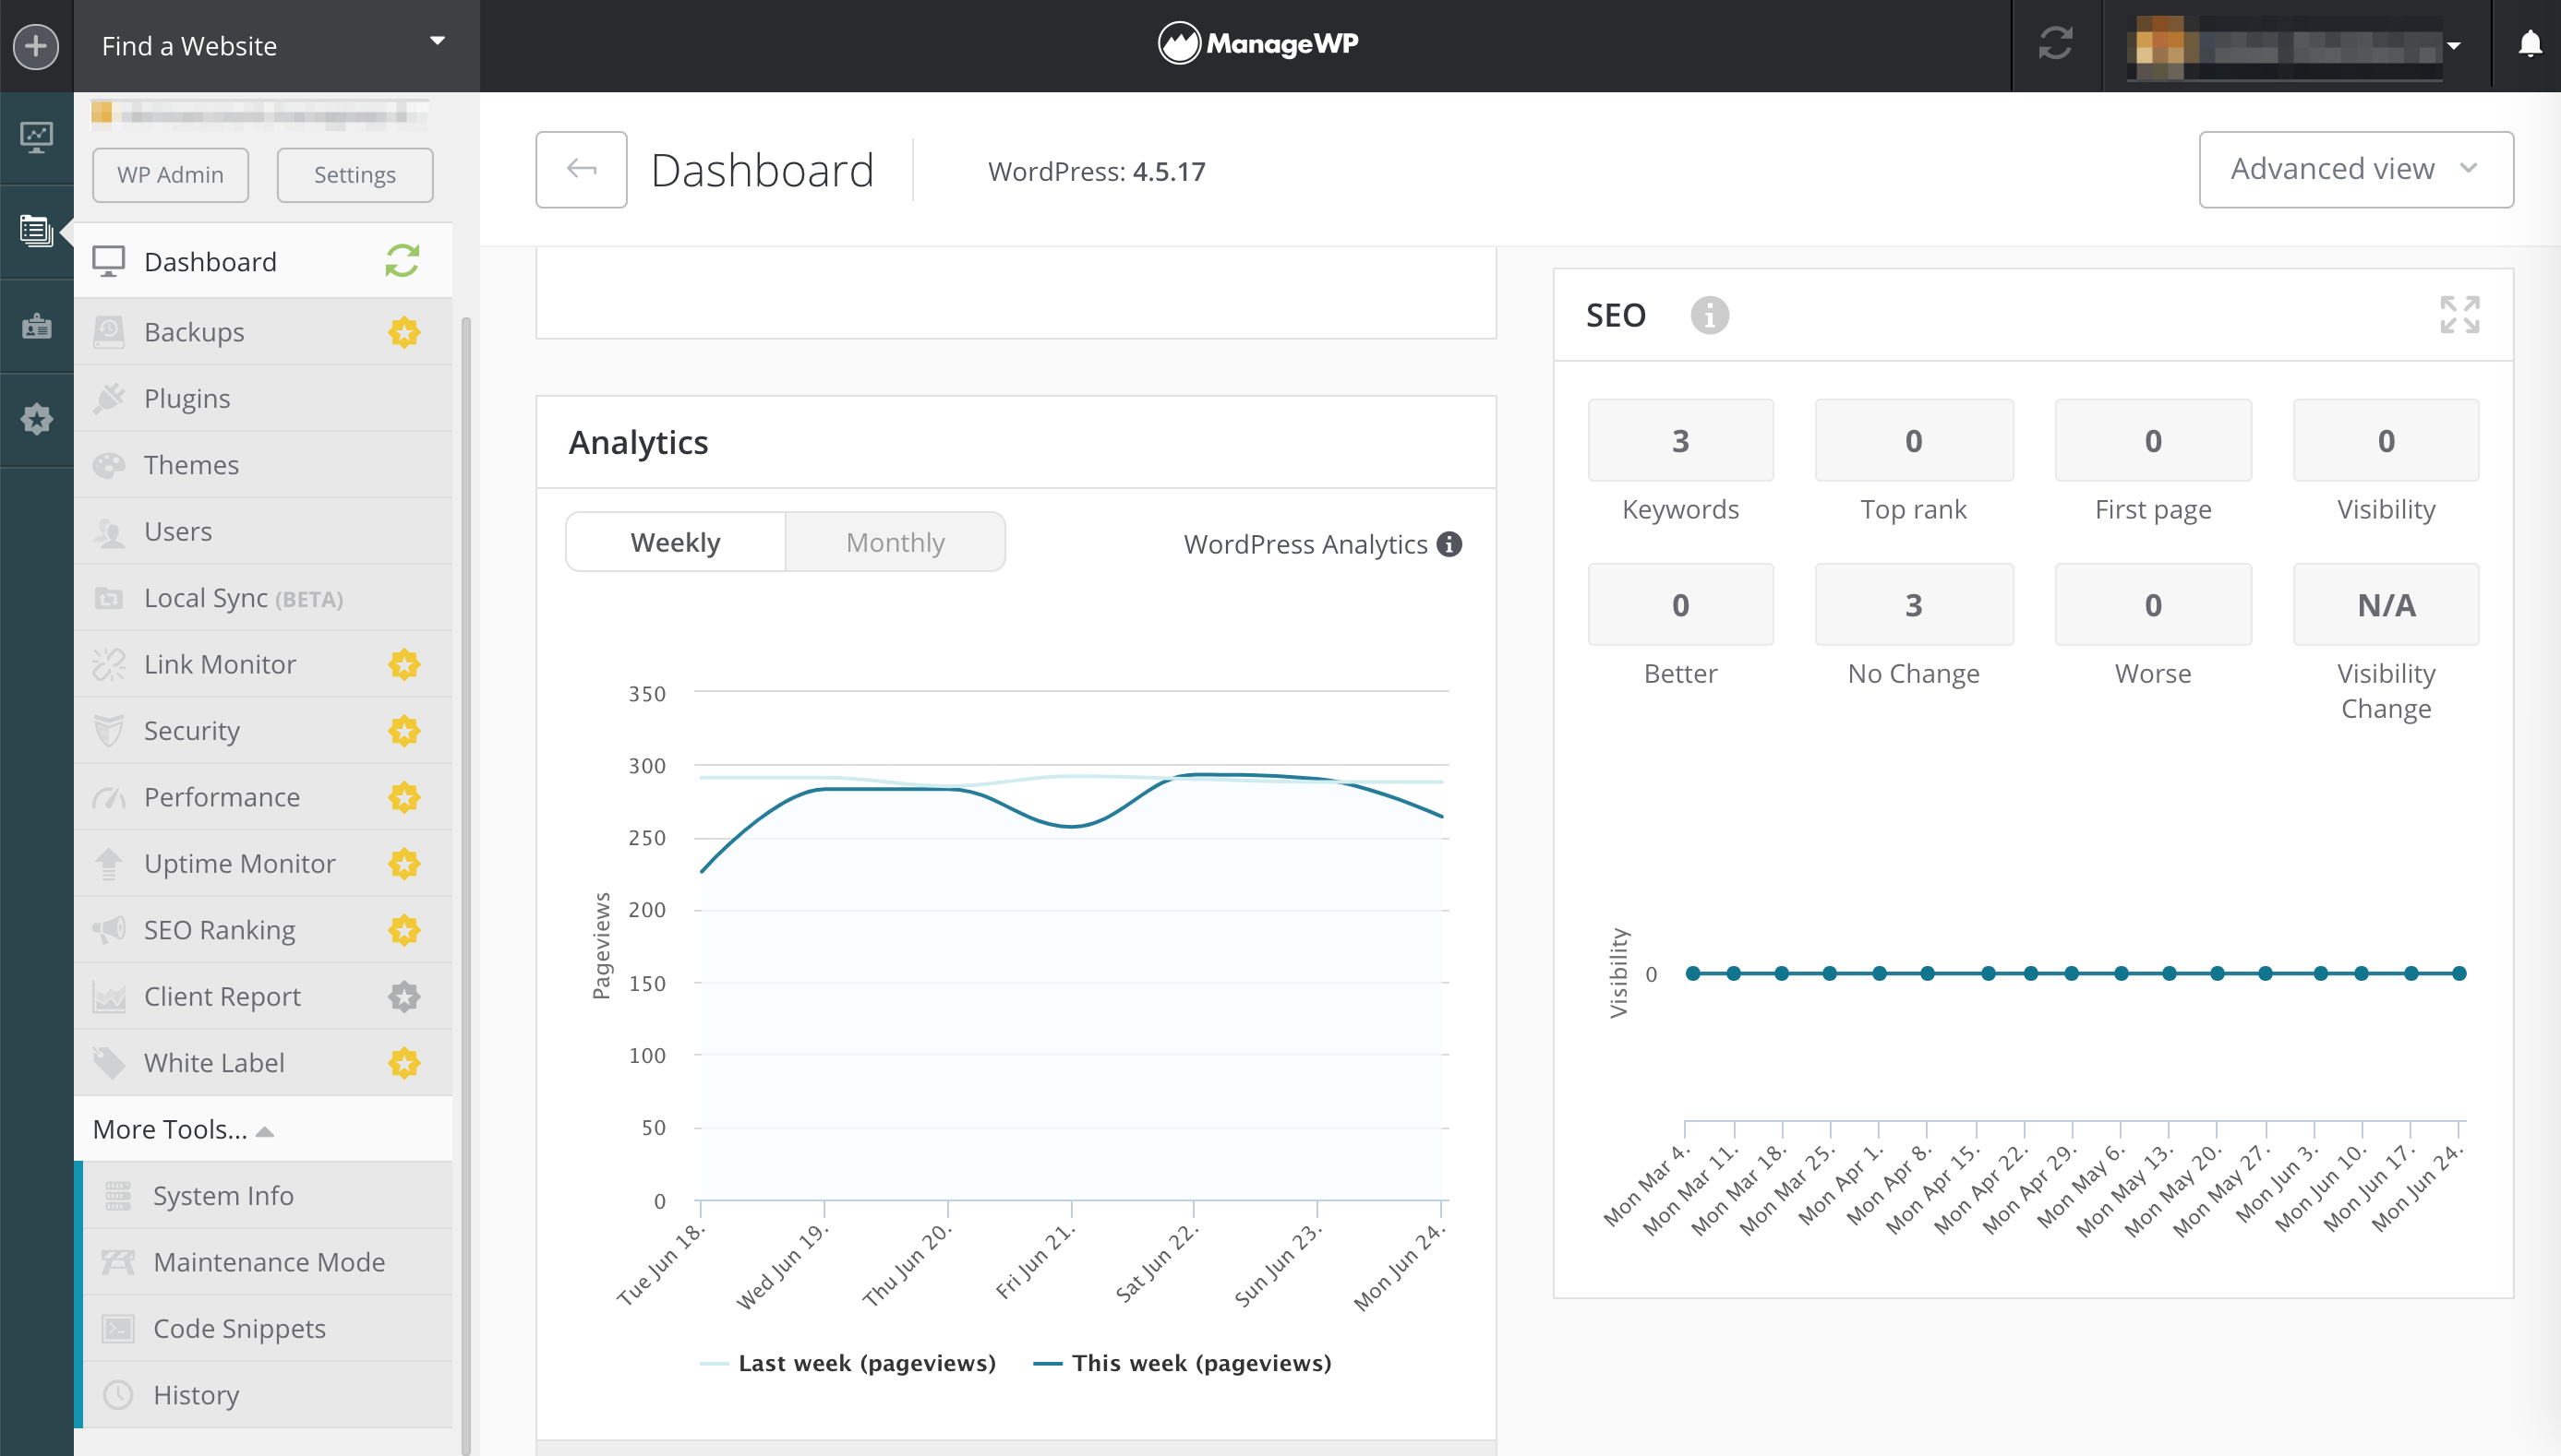Click the Keywords count tile showing 3

click(x=1680, y=441)
